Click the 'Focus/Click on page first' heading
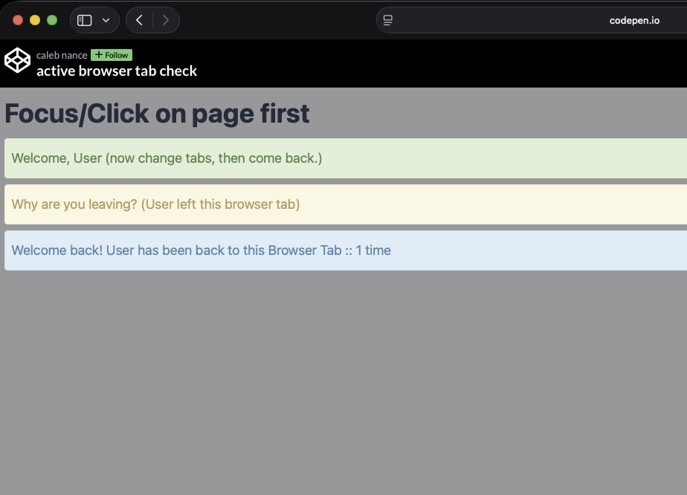687x495 pixels. [157, 114]
